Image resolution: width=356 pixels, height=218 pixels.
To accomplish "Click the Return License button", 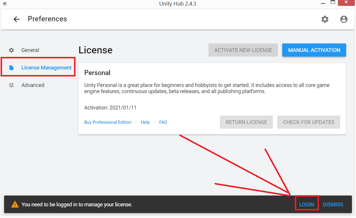I will coord(246,122).
